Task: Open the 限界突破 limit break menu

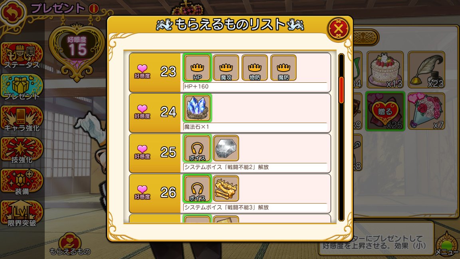Action: click(x=22, y=214)
